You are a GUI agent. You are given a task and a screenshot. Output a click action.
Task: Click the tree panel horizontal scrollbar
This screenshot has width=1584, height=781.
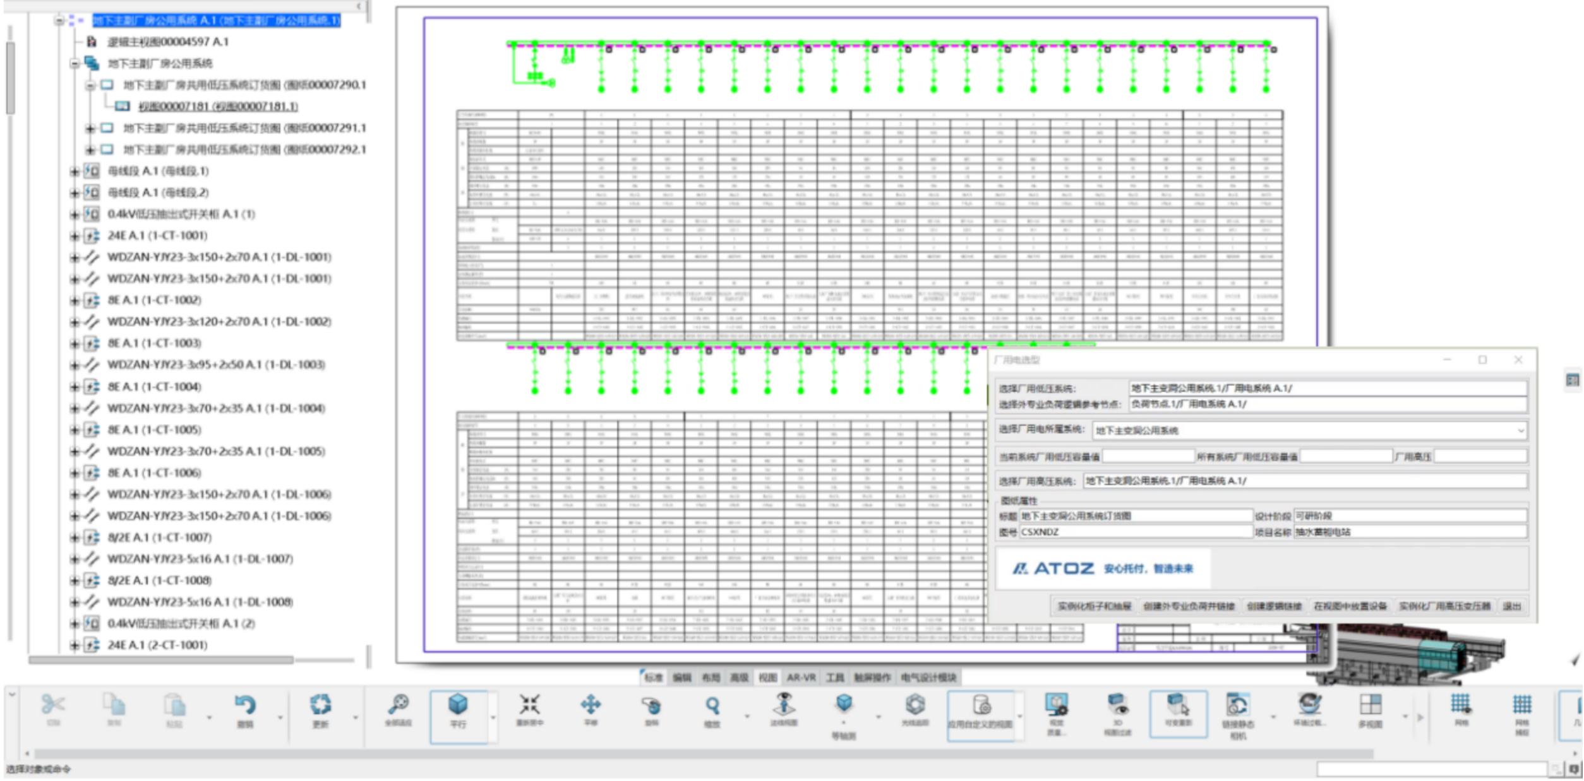(x=161, y=660)
